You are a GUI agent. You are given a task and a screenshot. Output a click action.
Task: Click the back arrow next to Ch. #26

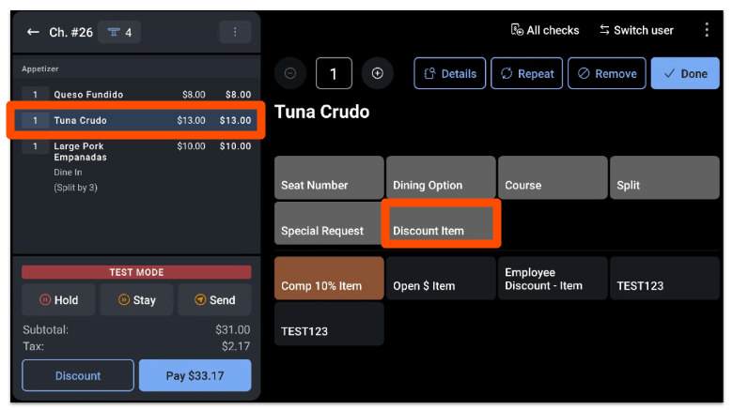click(x=33, y=33)
